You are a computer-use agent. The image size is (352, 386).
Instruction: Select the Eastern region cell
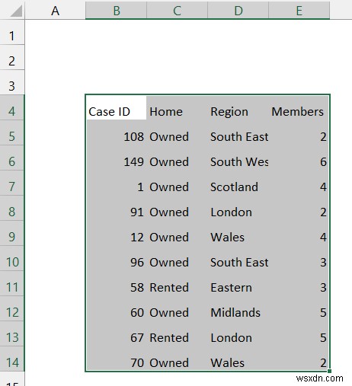click(x=238, y=287)
